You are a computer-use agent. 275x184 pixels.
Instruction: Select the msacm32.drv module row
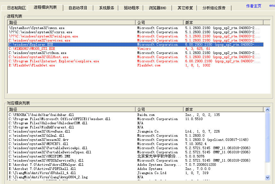coord(136,140)
